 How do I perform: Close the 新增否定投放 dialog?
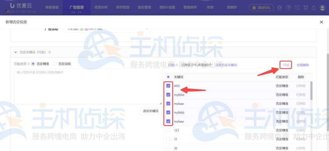pos(321,22)
